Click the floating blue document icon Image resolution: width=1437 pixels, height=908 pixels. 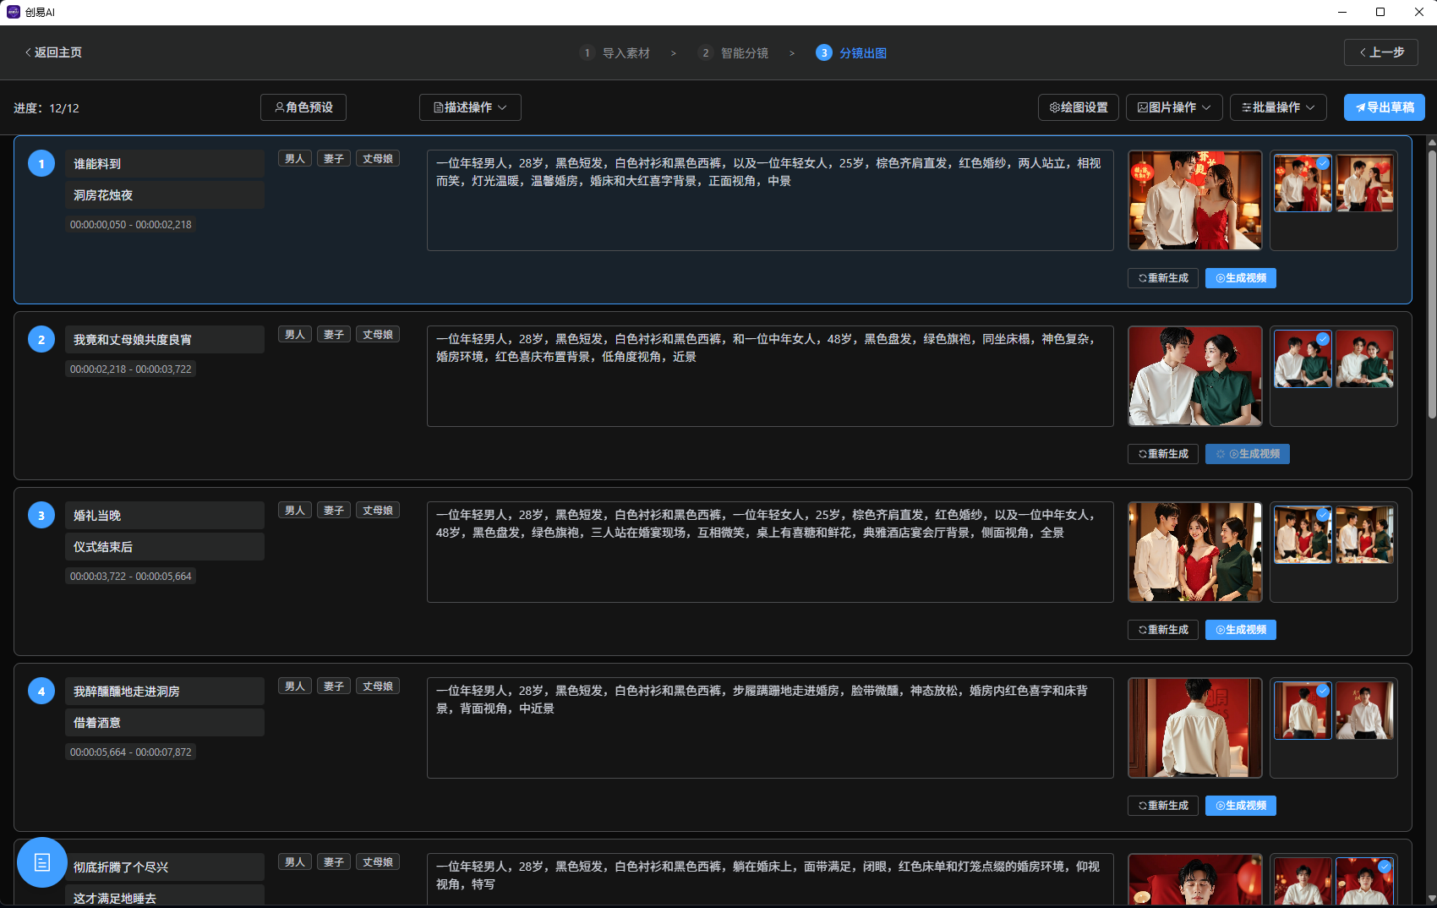click(42, 862)
